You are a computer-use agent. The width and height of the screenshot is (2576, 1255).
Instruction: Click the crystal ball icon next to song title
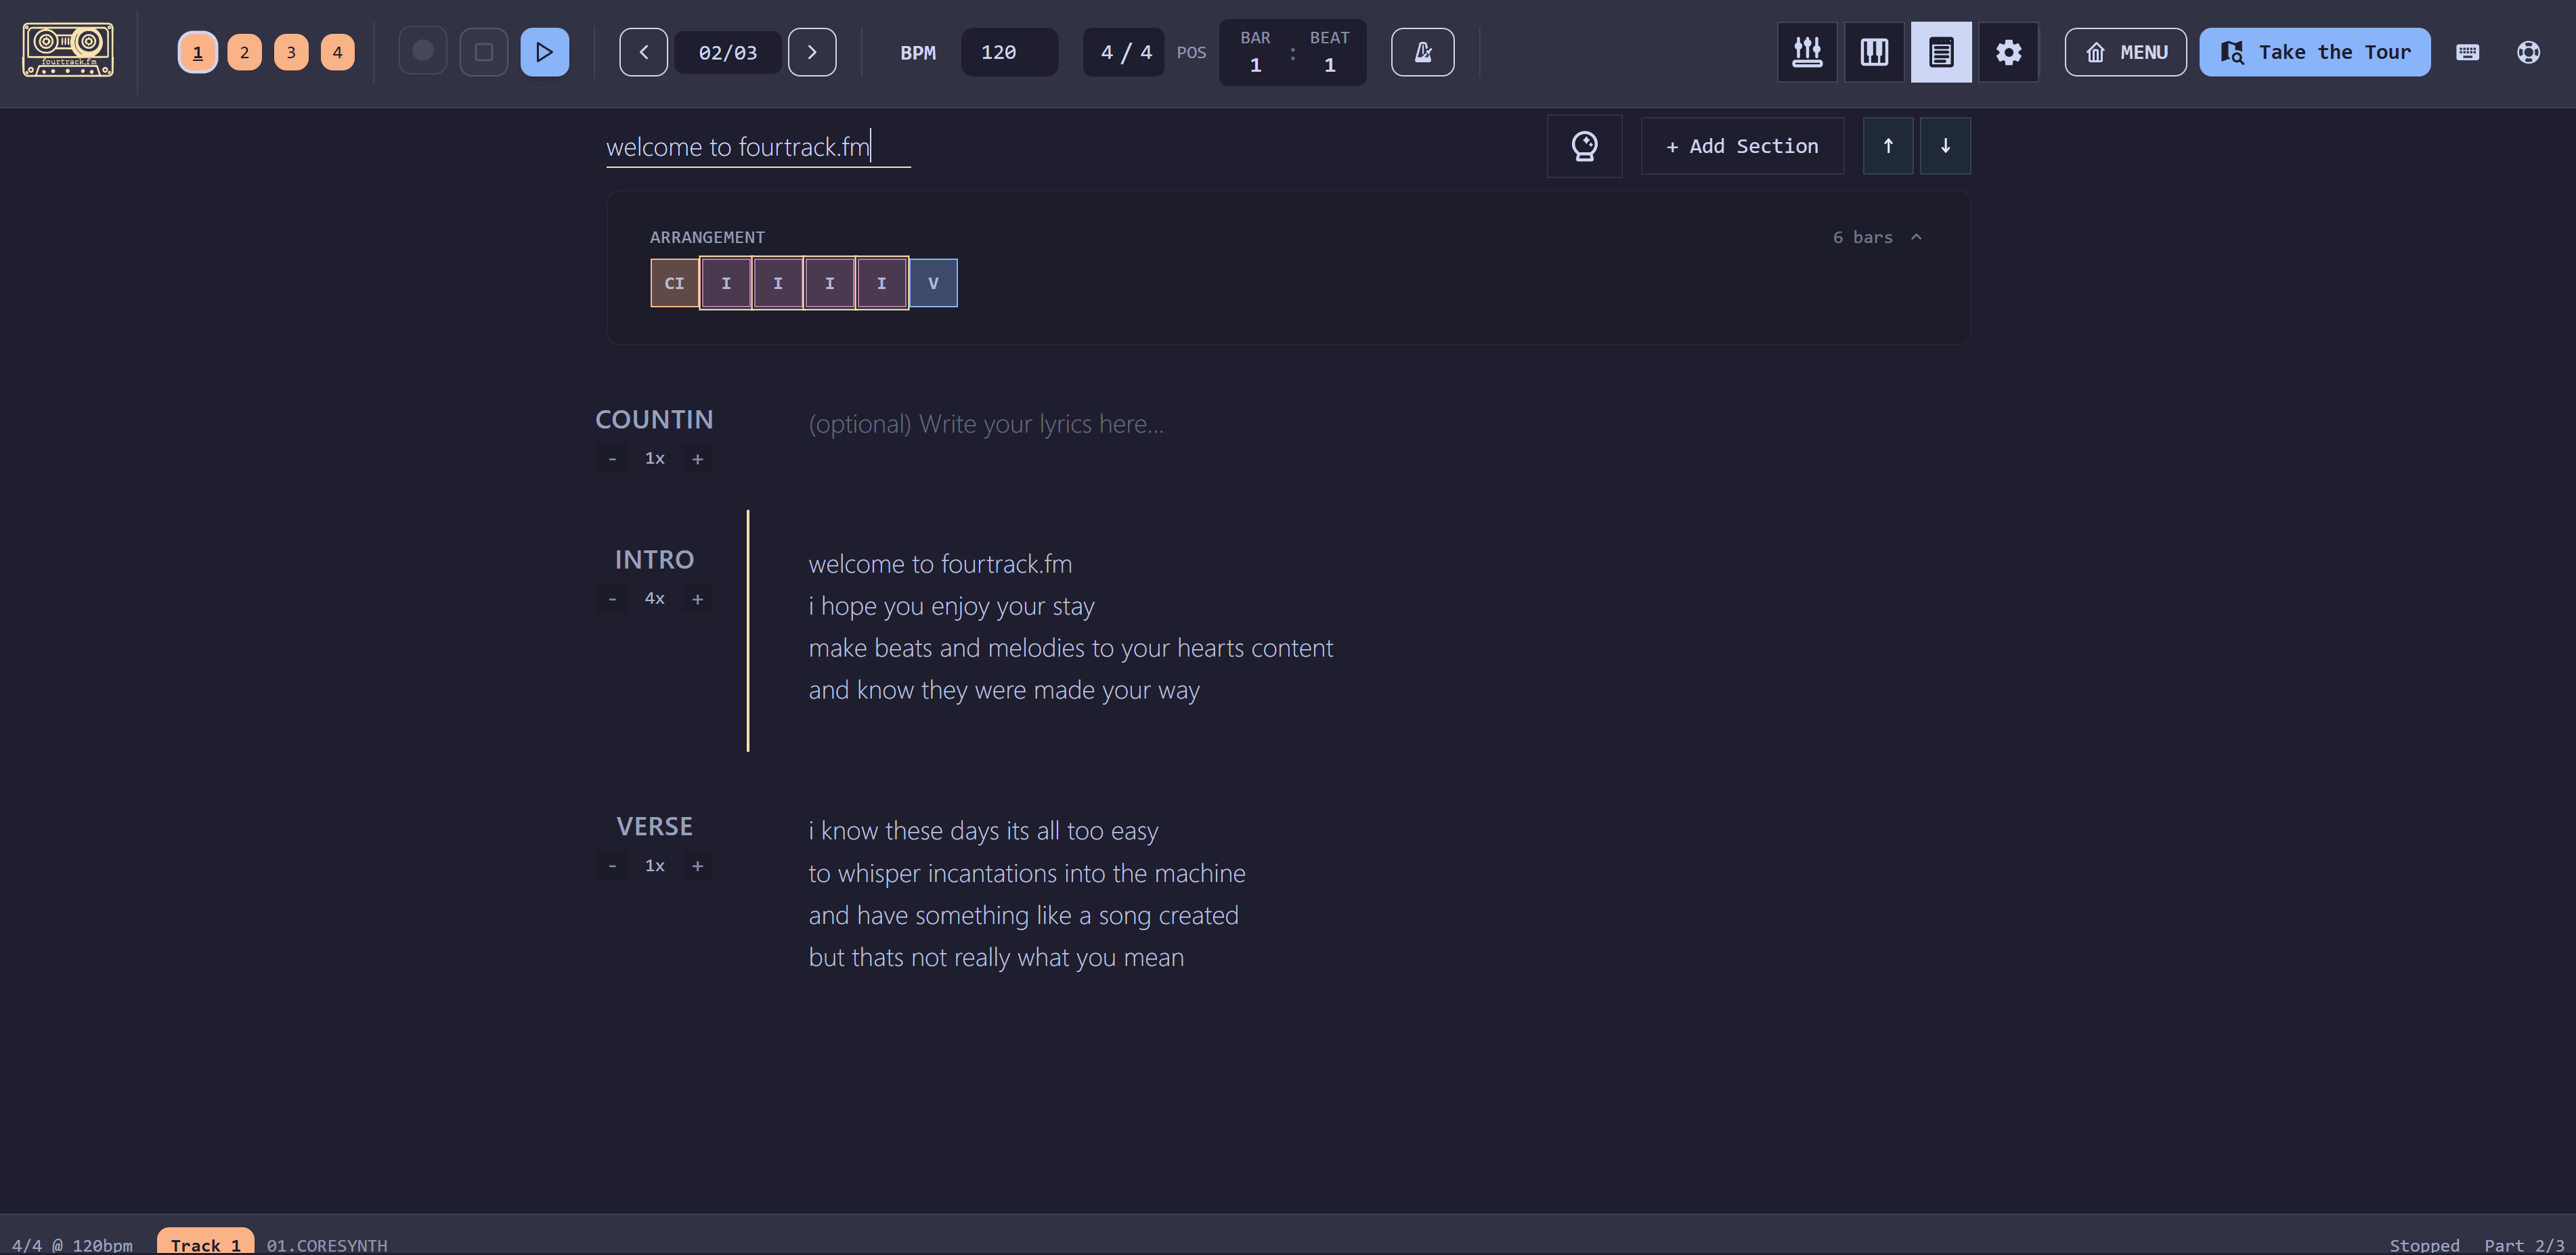tap(1584, 145)
